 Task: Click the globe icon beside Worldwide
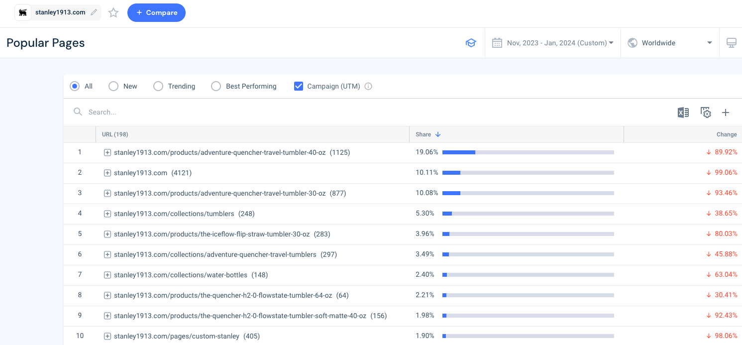tap(633, 43)
